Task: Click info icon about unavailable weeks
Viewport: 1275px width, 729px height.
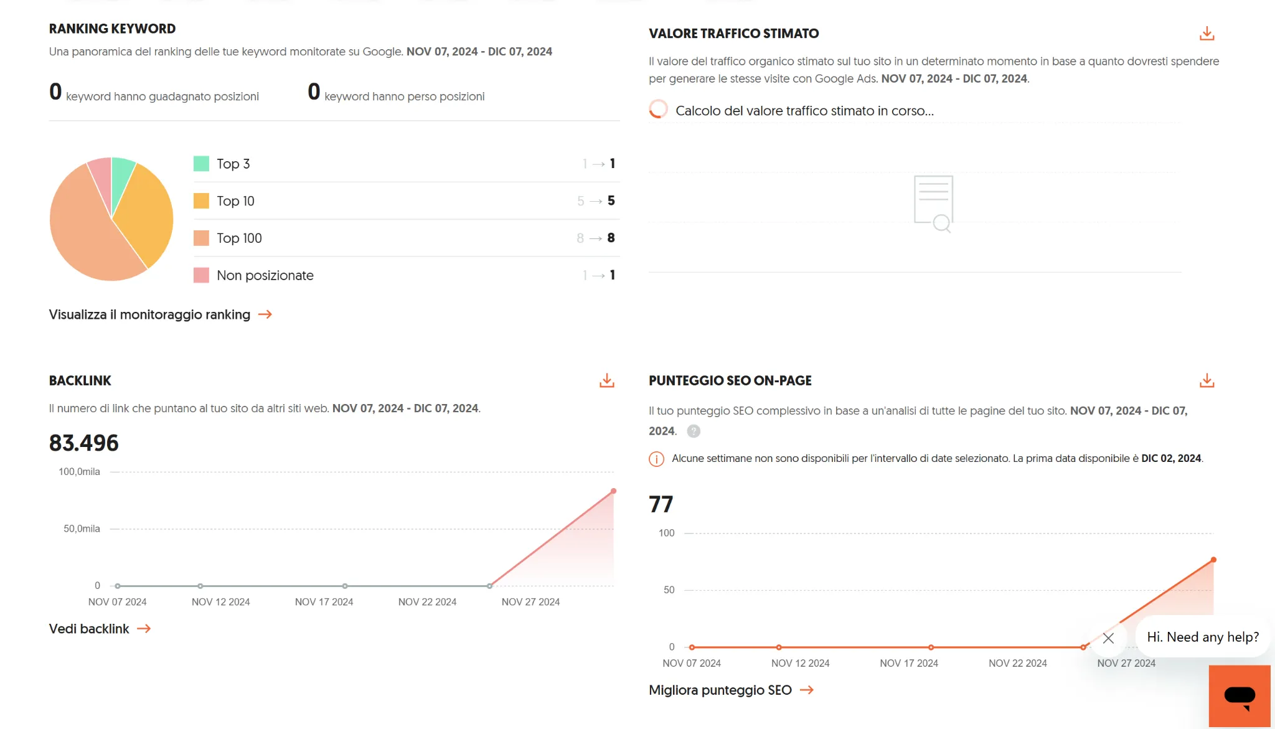Action: [x=656, y=458]
